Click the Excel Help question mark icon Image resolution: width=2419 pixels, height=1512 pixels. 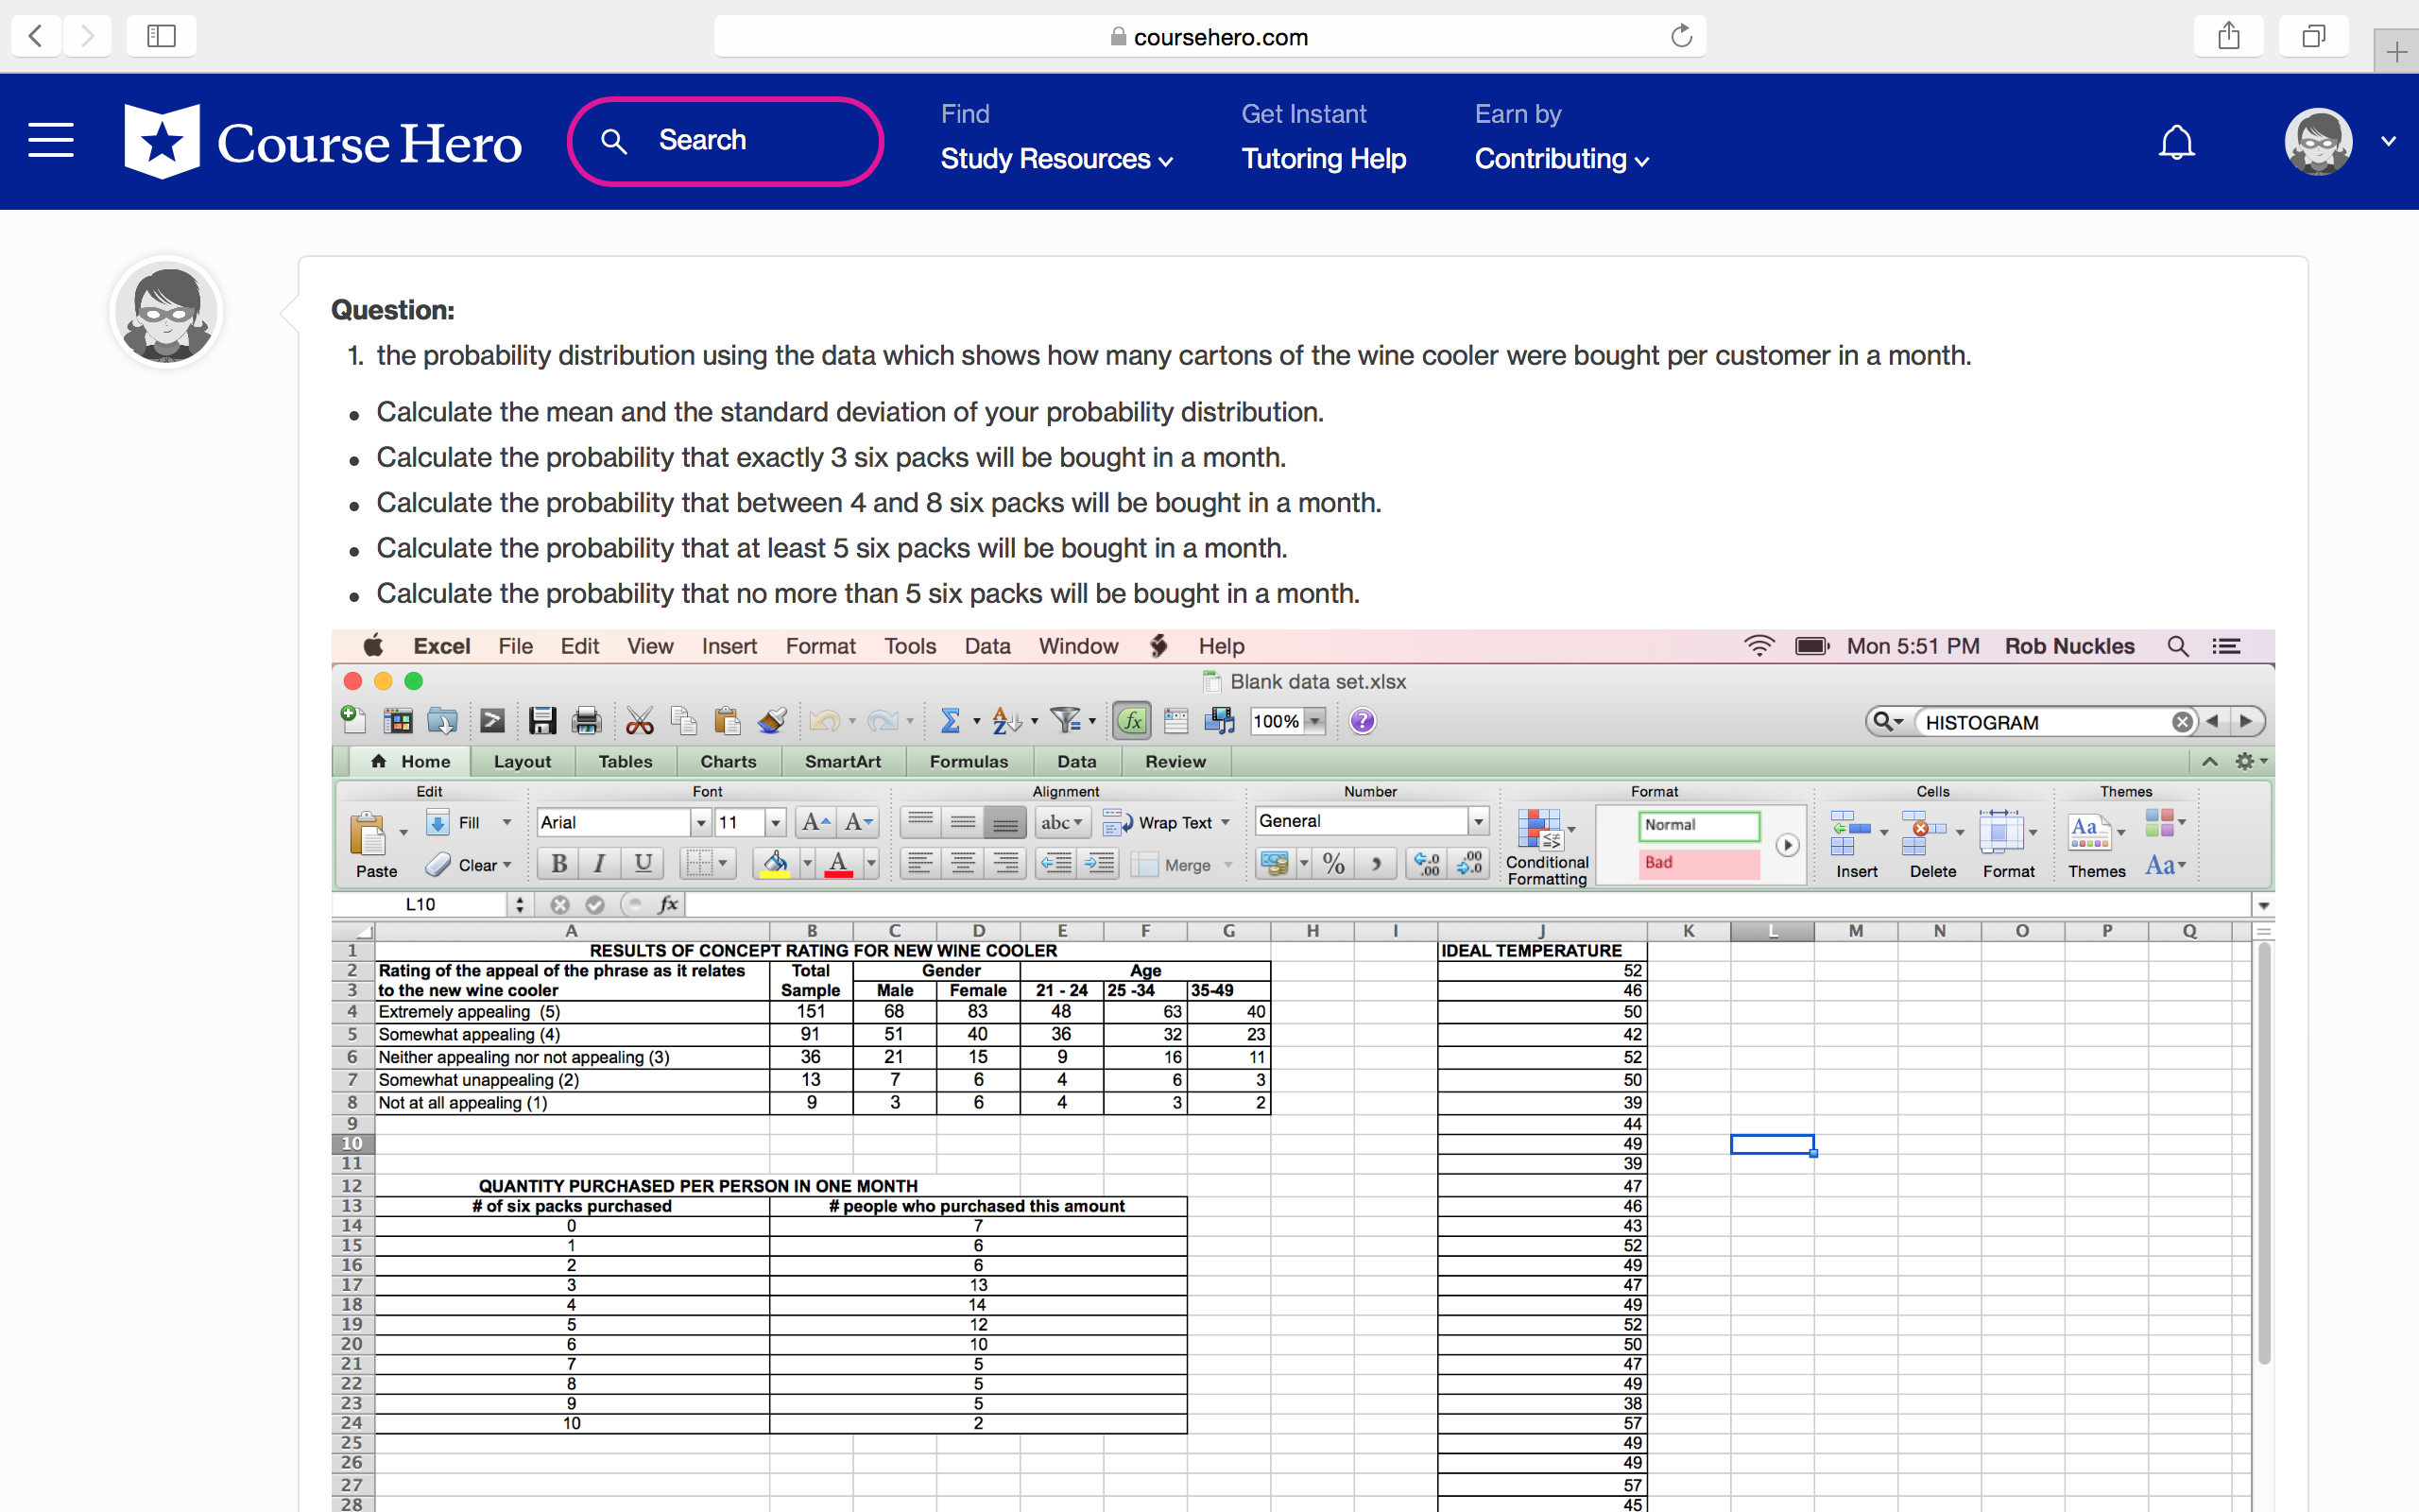1362,721
